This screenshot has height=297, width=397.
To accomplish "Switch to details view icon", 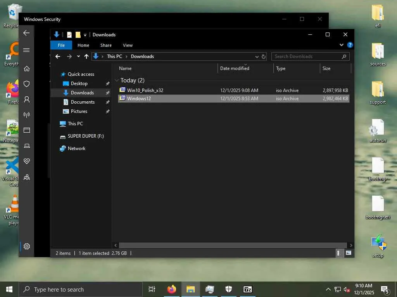I will click(339, 253).
